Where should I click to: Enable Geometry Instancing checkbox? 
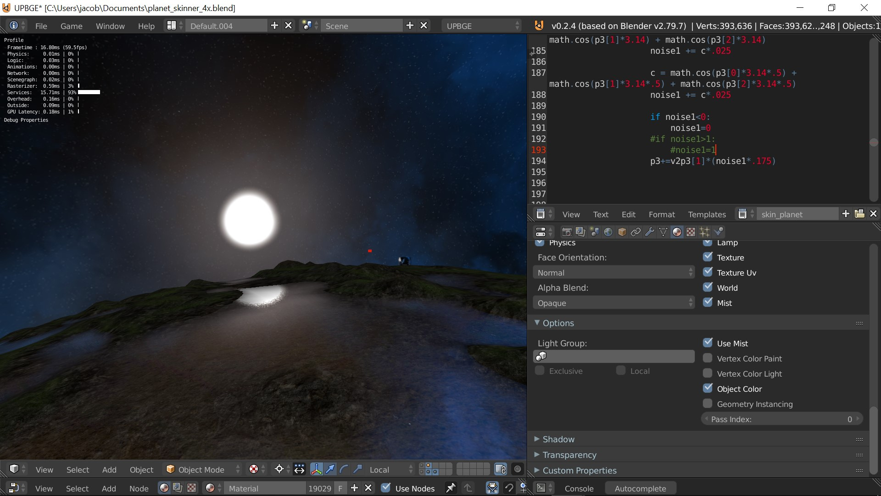pyautogui.click(x=708, y=404)
